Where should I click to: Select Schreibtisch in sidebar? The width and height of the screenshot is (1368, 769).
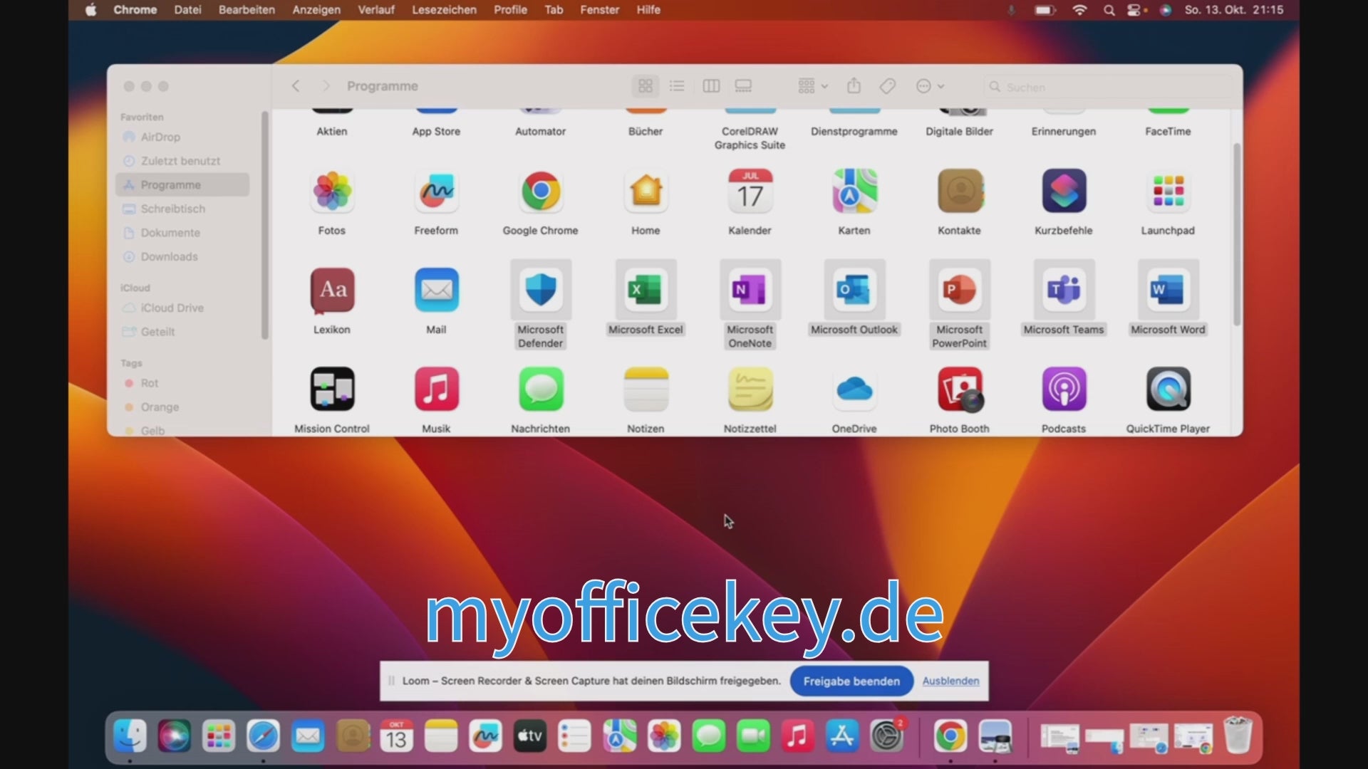182,209
